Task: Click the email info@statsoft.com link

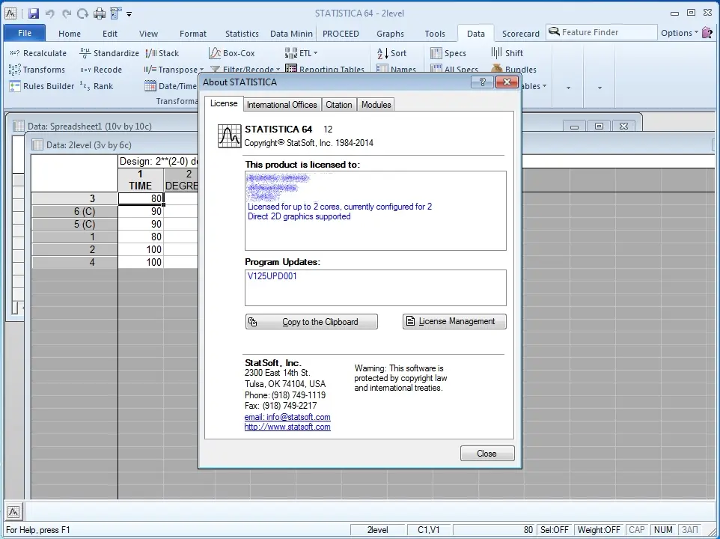Action: click(x=287, y=417)
